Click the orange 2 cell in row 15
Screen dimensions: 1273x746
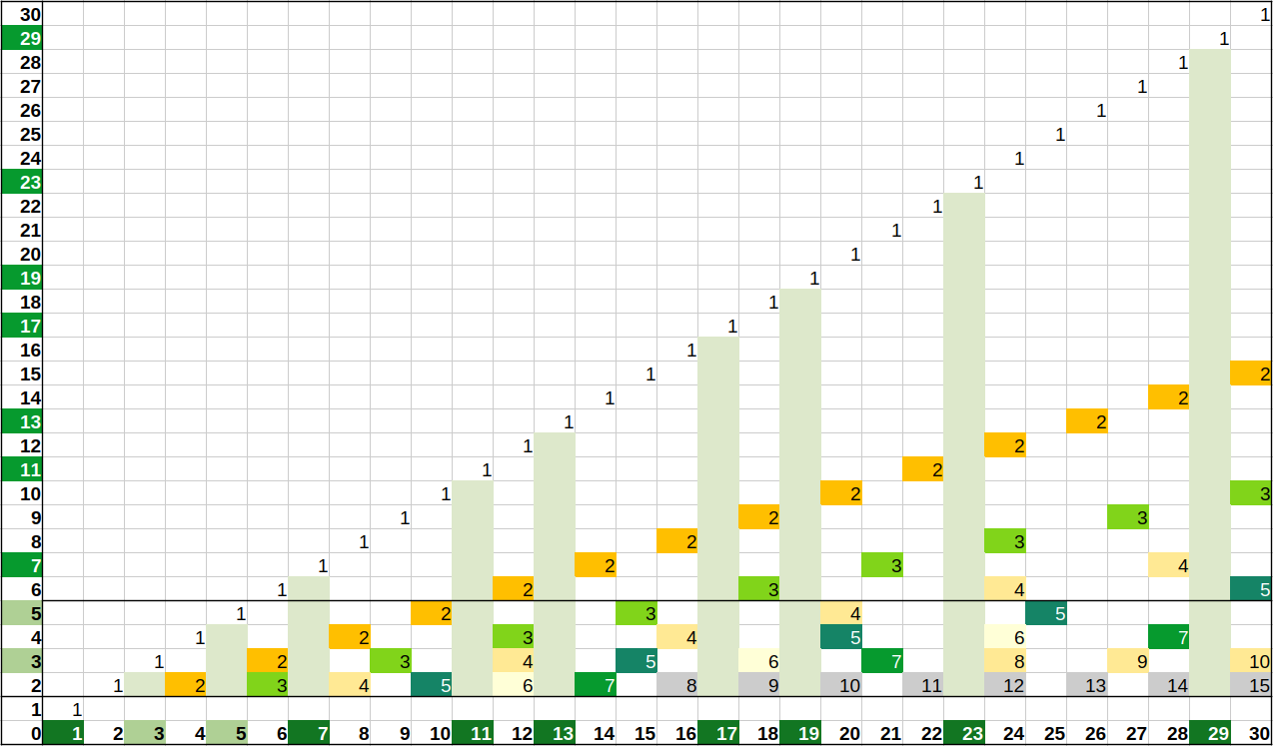click(1251, 373)
